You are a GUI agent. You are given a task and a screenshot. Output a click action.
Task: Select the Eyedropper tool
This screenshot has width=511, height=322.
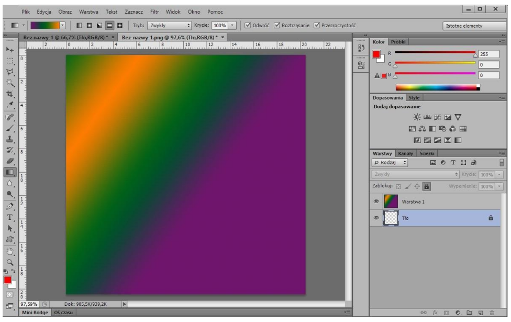pyautogui.click(x=10, y=105)
